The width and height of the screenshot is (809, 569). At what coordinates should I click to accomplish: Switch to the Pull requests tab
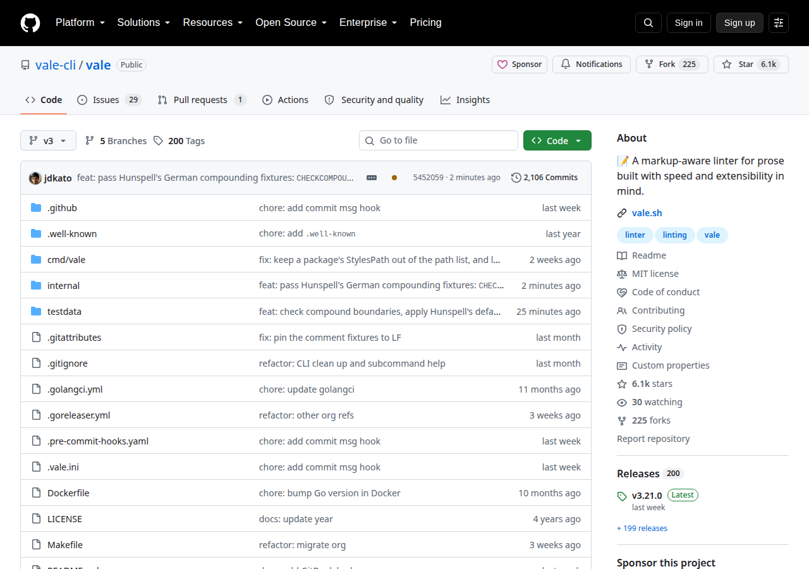[x=202, y=100]
